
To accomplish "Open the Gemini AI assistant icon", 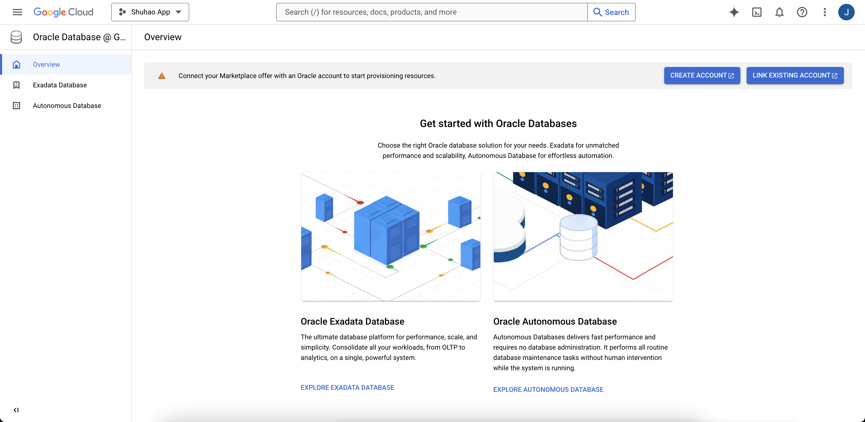I will tap(734, 12).
